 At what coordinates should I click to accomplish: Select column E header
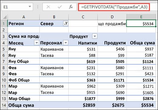click(141, 17)
